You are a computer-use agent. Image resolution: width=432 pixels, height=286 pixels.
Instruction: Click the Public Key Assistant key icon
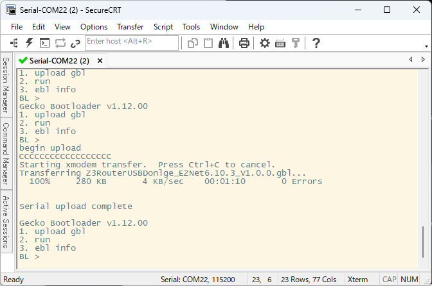coord(295,43)
